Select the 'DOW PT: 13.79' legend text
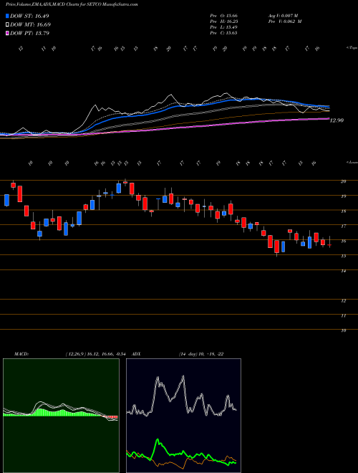Image resolution: width=358 pixels, height=473 pixels. click(29, 33)
